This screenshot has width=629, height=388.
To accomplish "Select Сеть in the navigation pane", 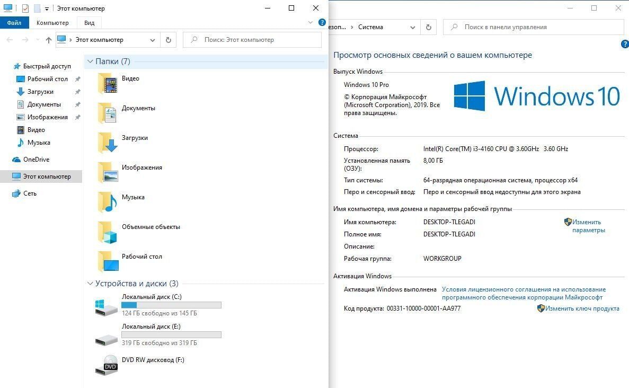I will 30,193.
